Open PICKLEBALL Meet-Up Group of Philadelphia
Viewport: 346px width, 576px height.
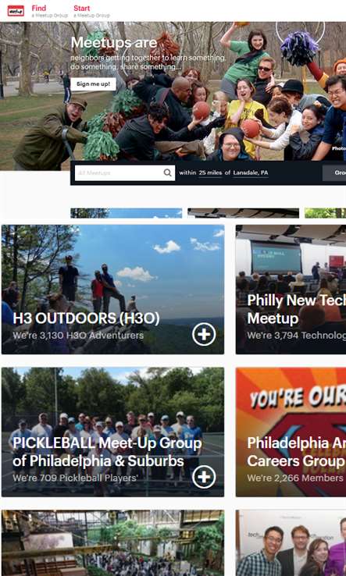tap(112, 432)
